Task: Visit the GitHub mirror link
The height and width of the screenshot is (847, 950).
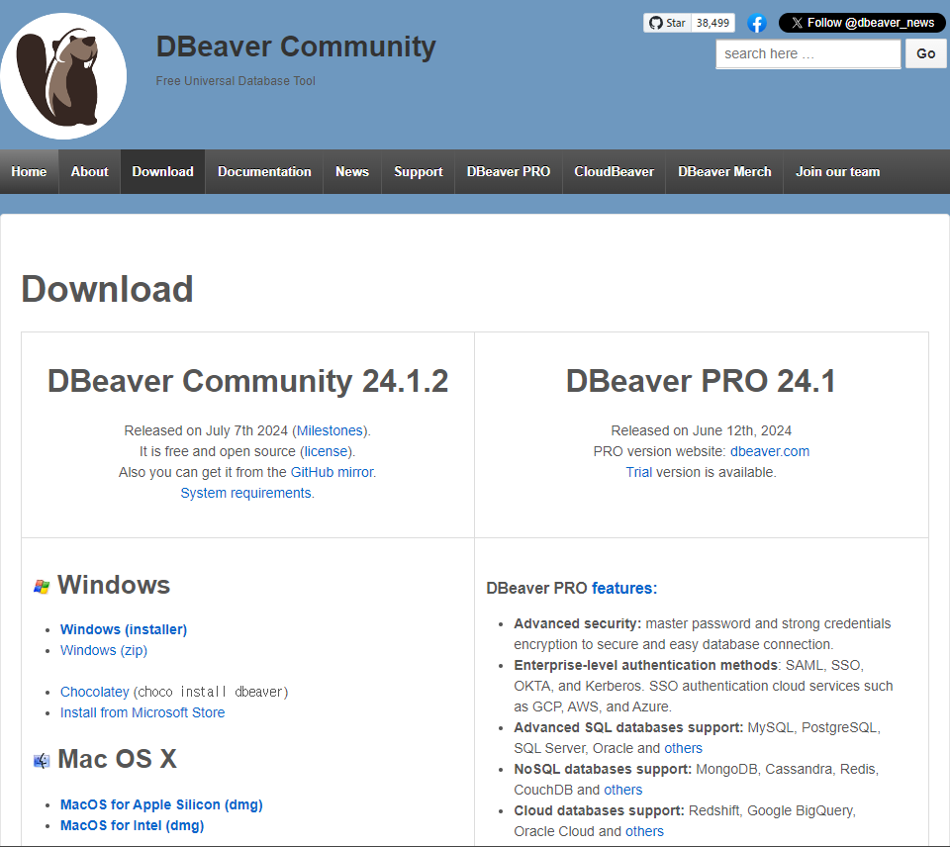Action: (x=332, y=472)
